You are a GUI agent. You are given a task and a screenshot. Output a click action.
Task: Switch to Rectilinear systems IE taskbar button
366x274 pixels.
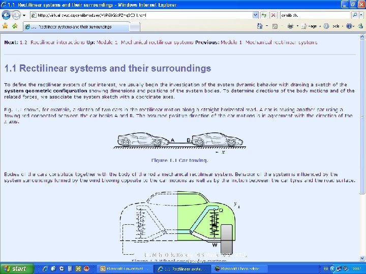click(x=182, y=269)
